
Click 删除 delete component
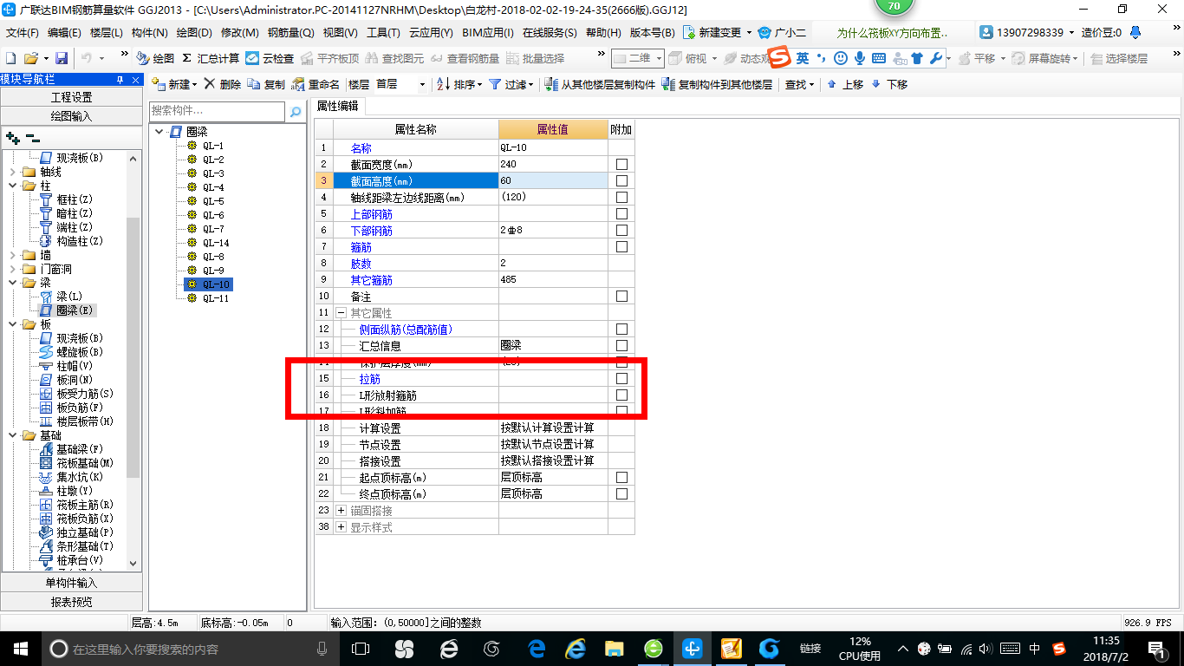tap(223, 84)
